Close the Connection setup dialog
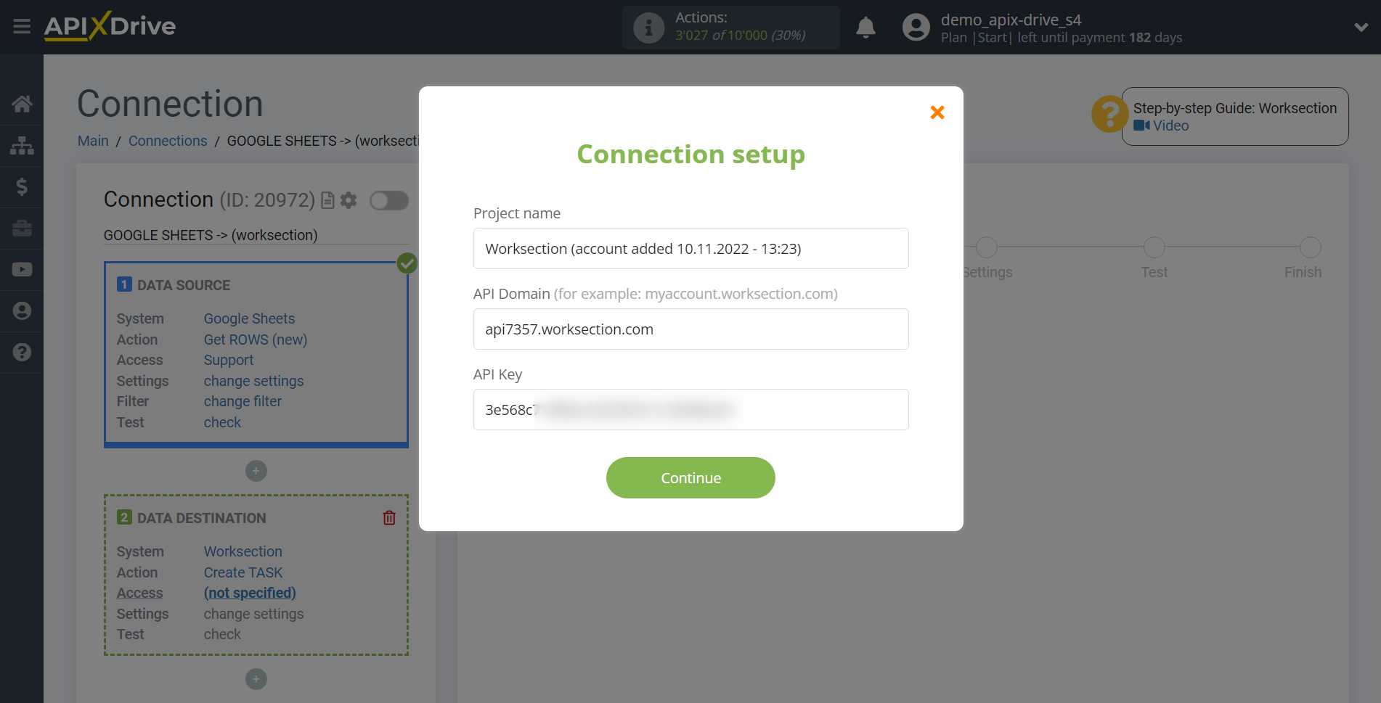This screenshot has height=703, width=1381. pos(937,112)
